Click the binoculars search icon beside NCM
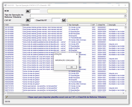The width and height of the screenshot is (132, 107). click(x=28, y=11)
